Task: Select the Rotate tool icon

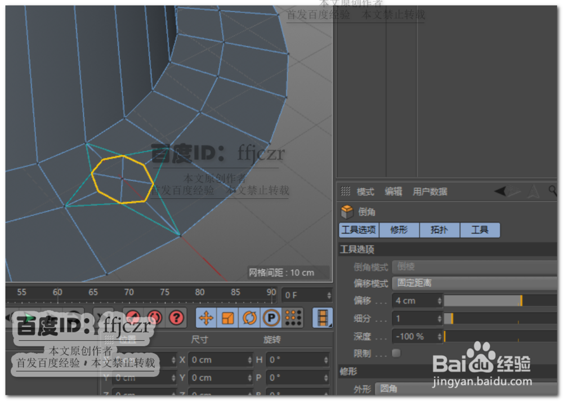Action: [249, 318]
